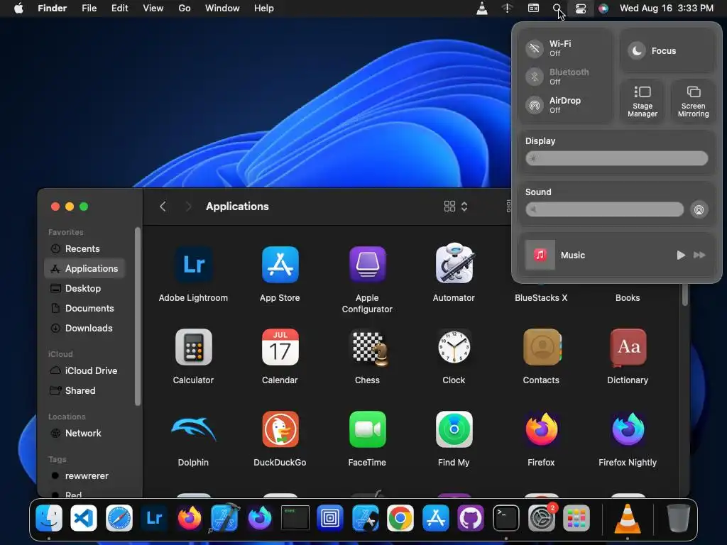Select Apple Configurator app icon
The image size is (727, 545).
[x=367, y=265]
